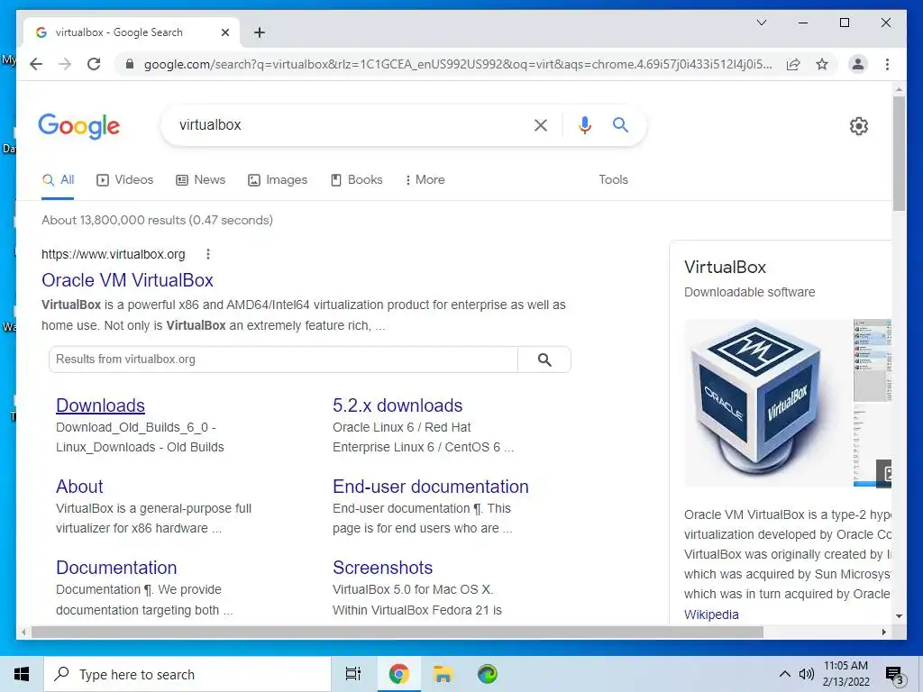Viewport: 923px width, 692px height.
Task: Close the virtualbox Google Search tab
Action: point(224,32)
